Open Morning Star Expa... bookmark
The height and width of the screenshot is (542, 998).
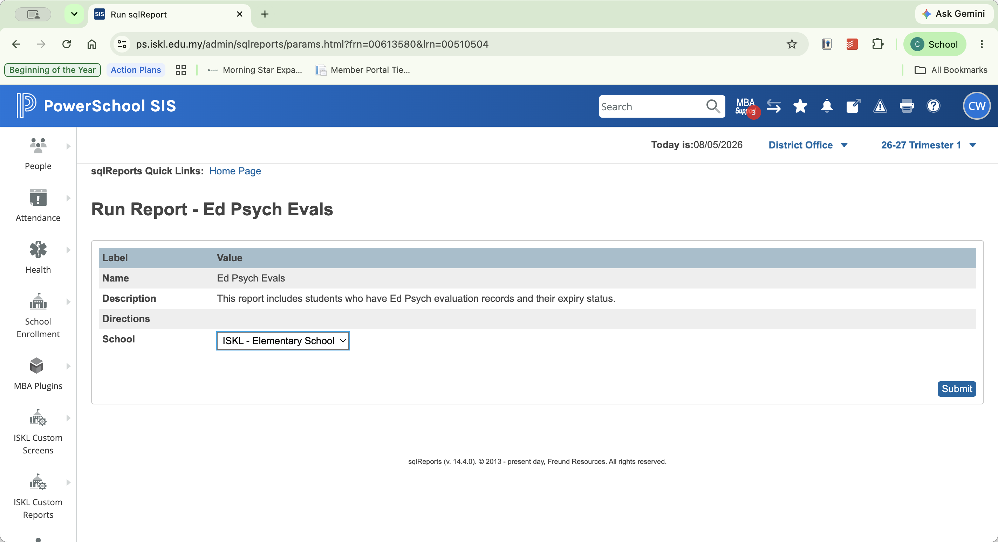click(x=255, y=70)
